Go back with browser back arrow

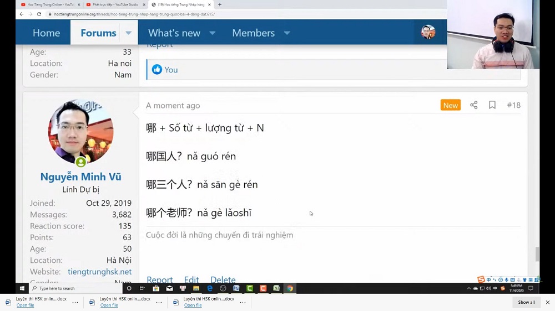22,14
